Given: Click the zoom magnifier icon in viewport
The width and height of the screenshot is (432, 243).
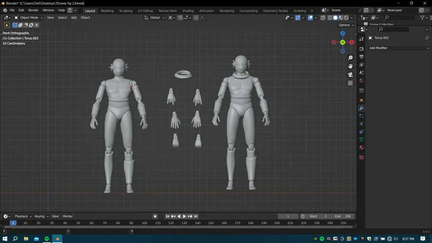Looking at the screenshot, I should [x=350, y=58].
